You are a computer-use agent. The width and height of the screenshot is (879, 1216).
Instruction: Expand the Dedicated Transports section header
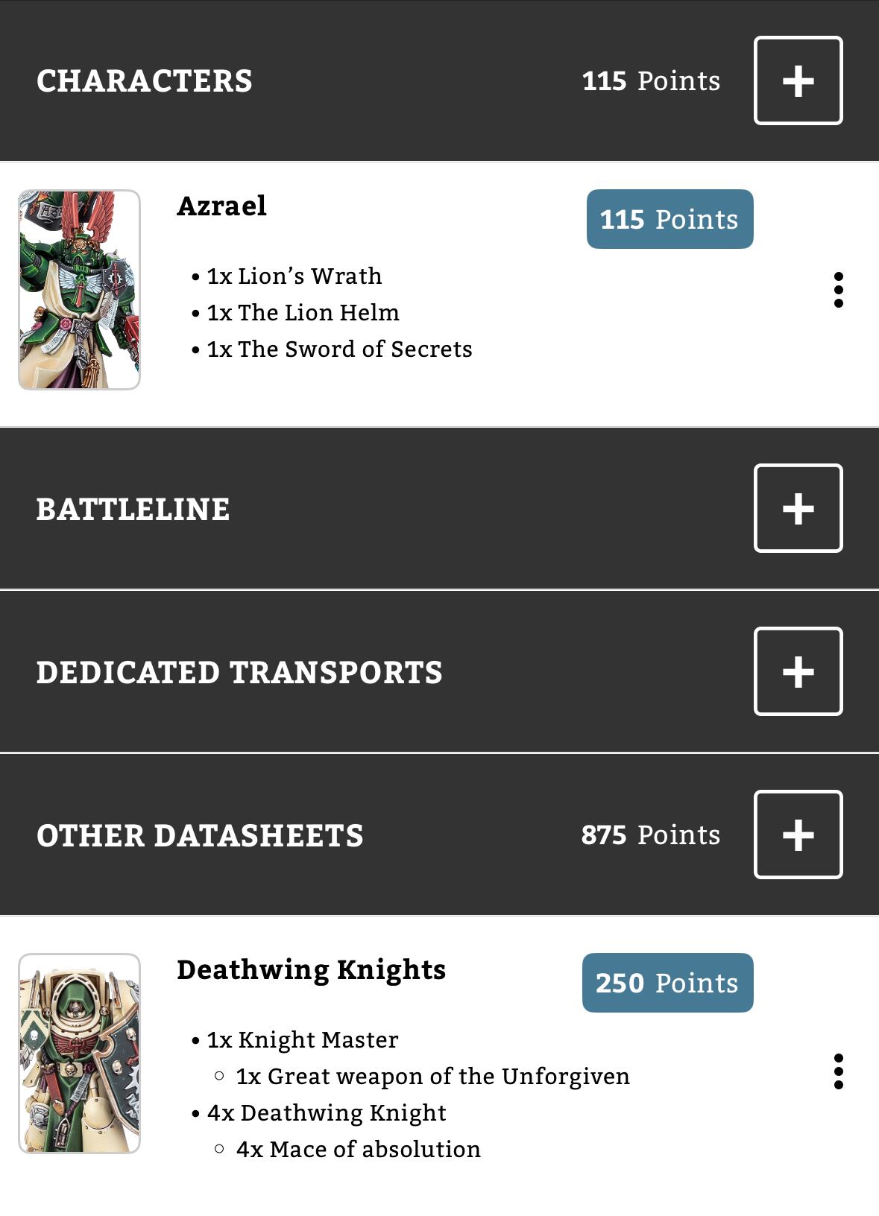(239, 673)
